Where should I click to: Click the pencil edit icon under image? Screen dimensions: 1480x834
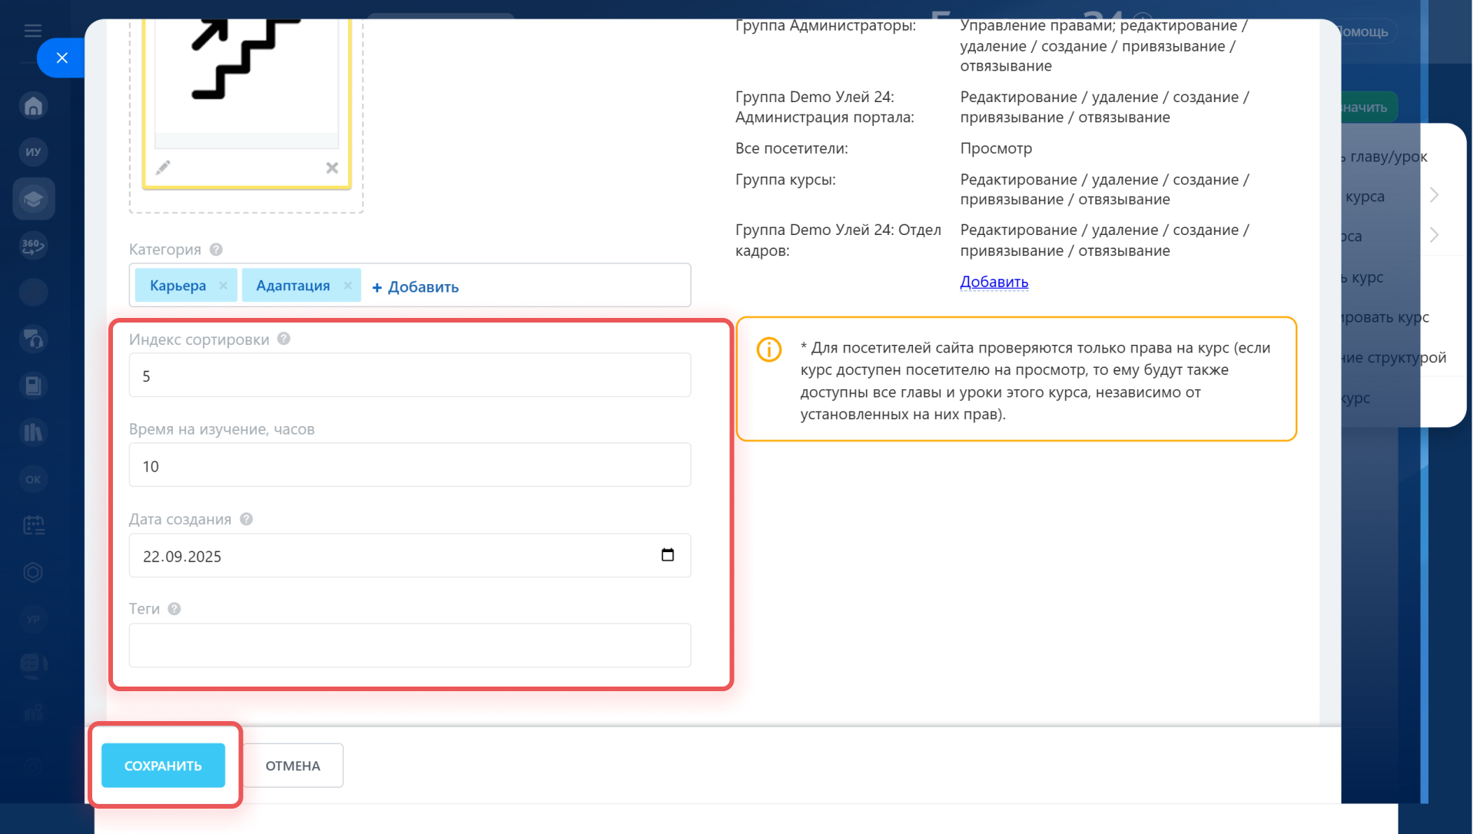click(x=163, y=167)
